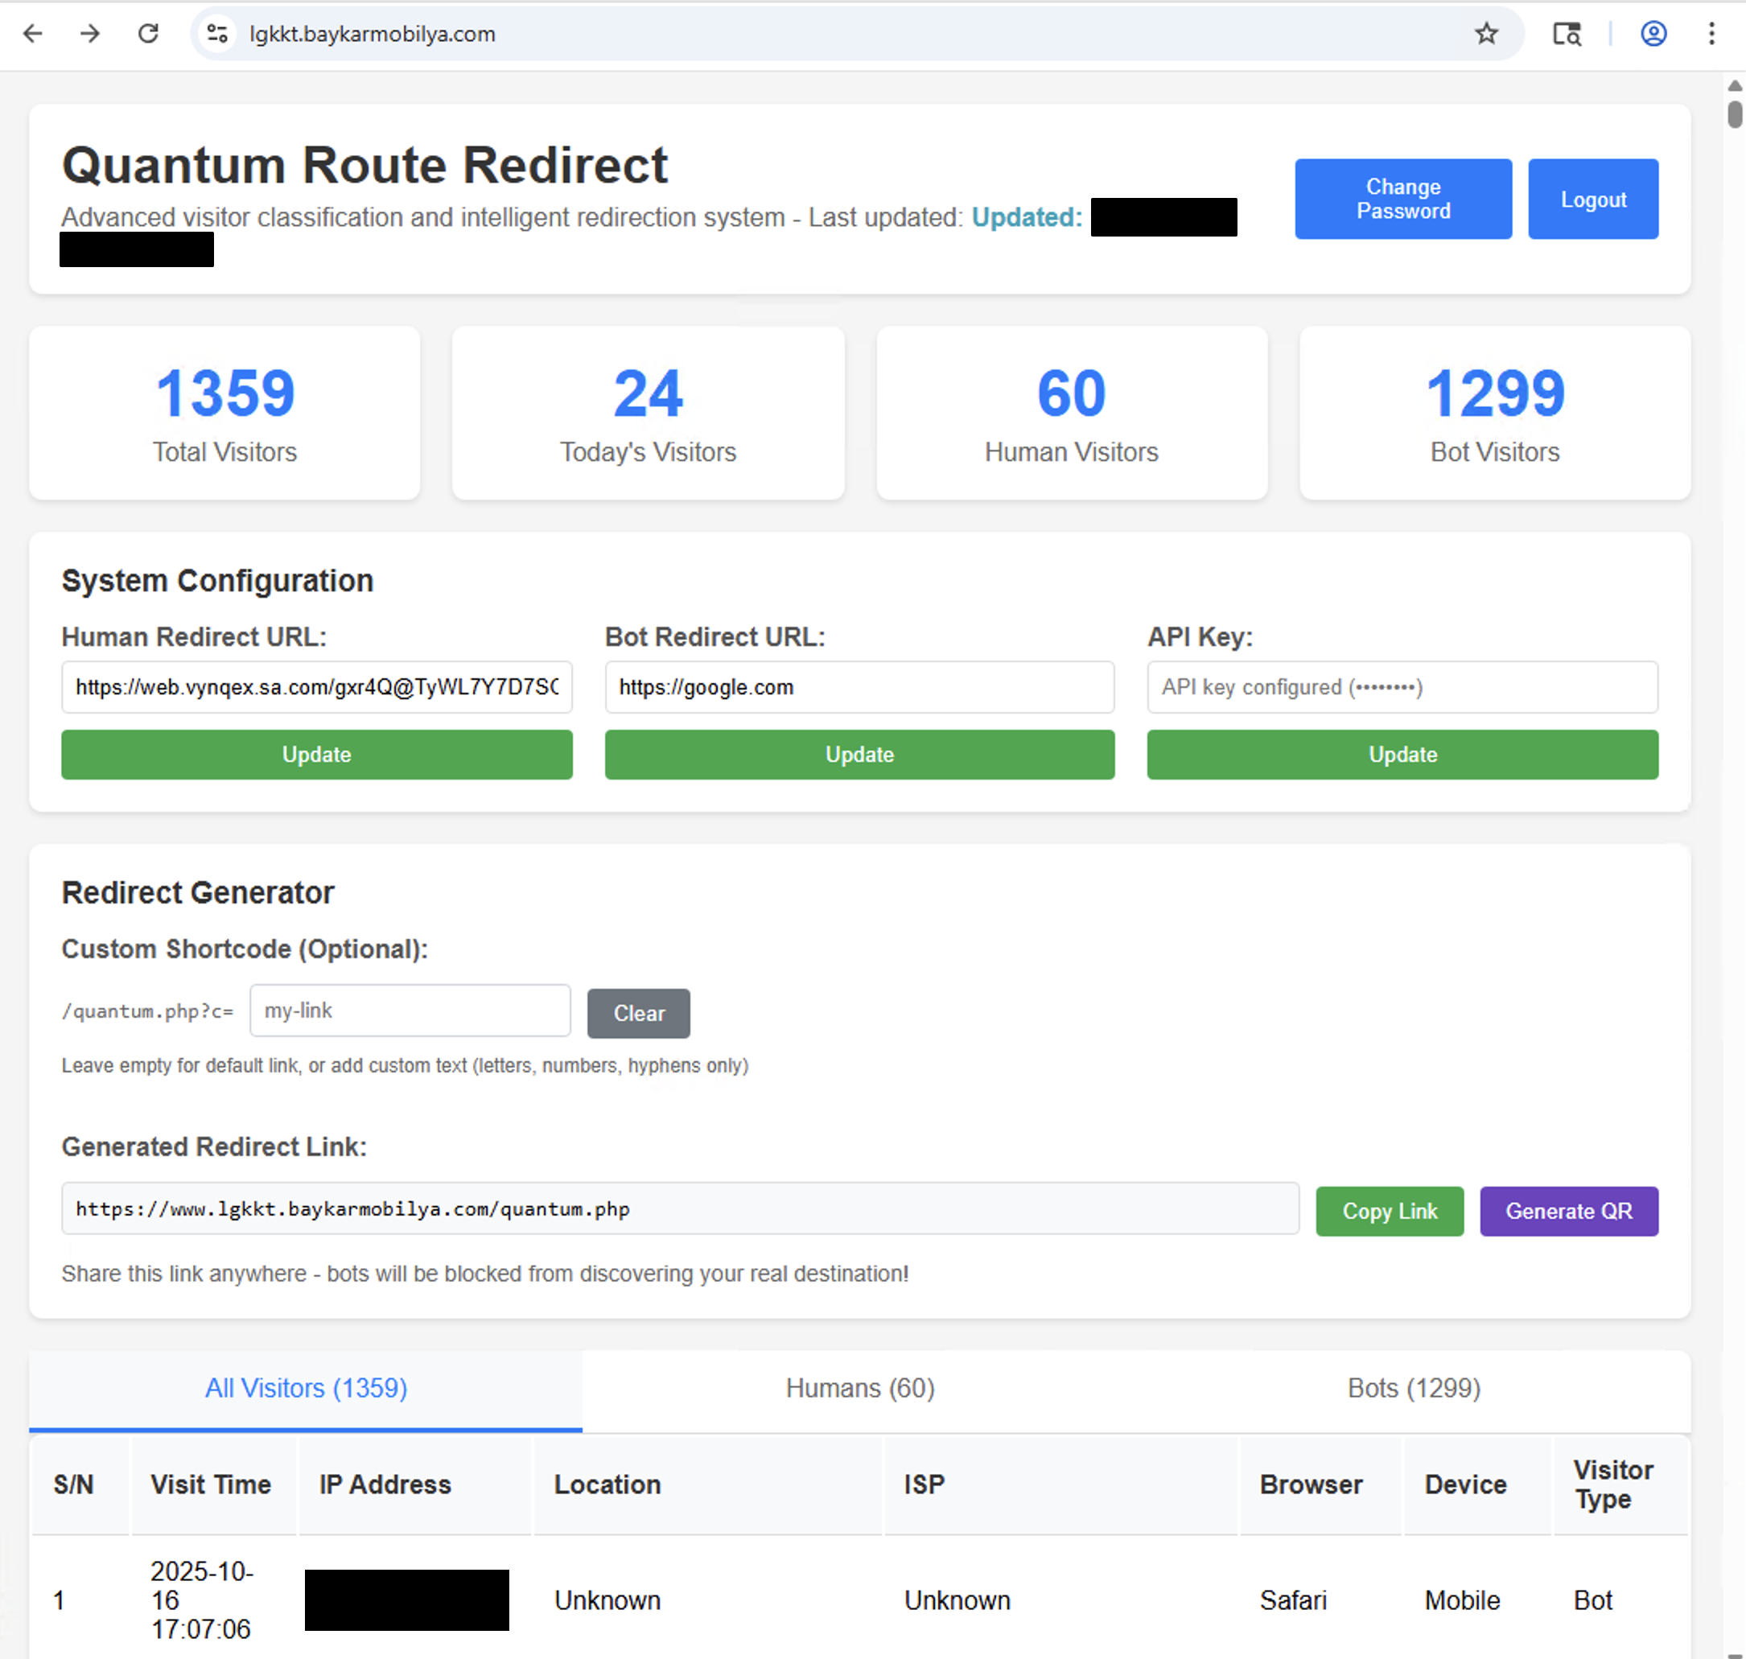Generate a QR code for the link
1746x1659 pixels.
(1569, 1211)
